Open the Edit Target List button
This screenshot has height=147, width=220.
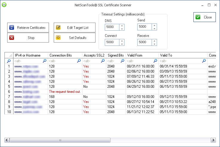pyautogui.click(x=75, y=28)
